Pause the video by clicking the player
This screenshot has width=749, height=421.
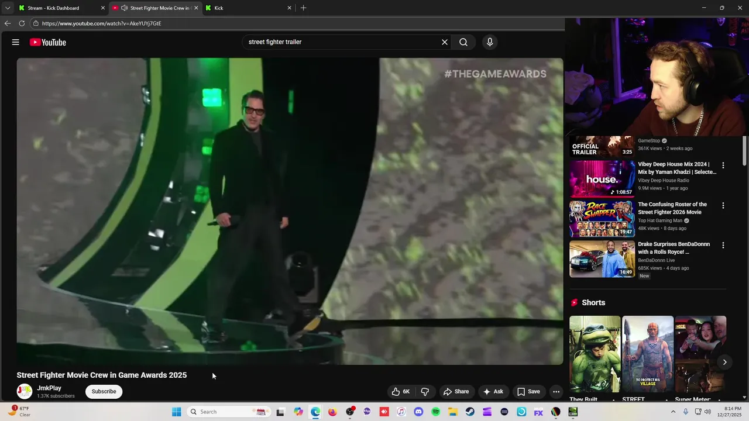click(x=290, y=211)
